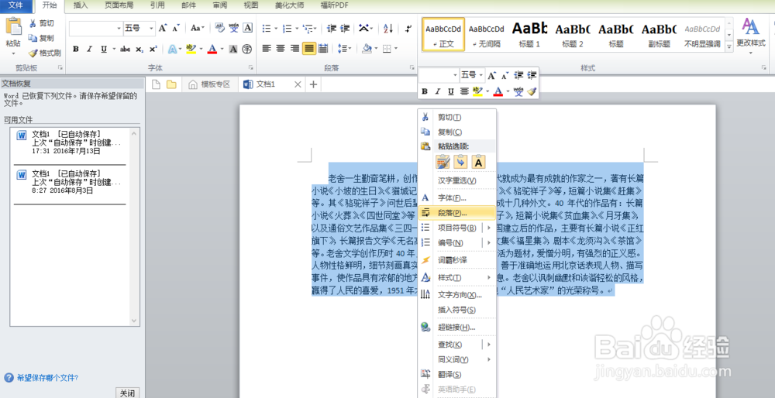775x398 pixels.
Task: Click Keep Text Only paste option (A)
Action: [478, 162]
